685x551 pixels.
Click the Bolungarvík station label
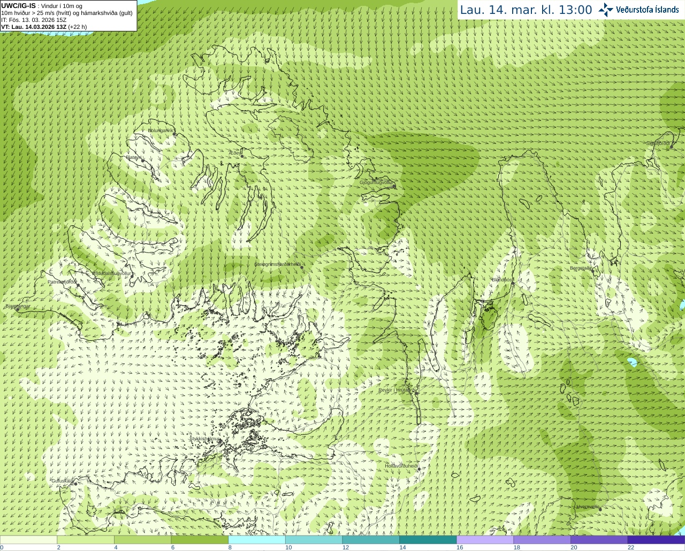[x=161, y=131]
